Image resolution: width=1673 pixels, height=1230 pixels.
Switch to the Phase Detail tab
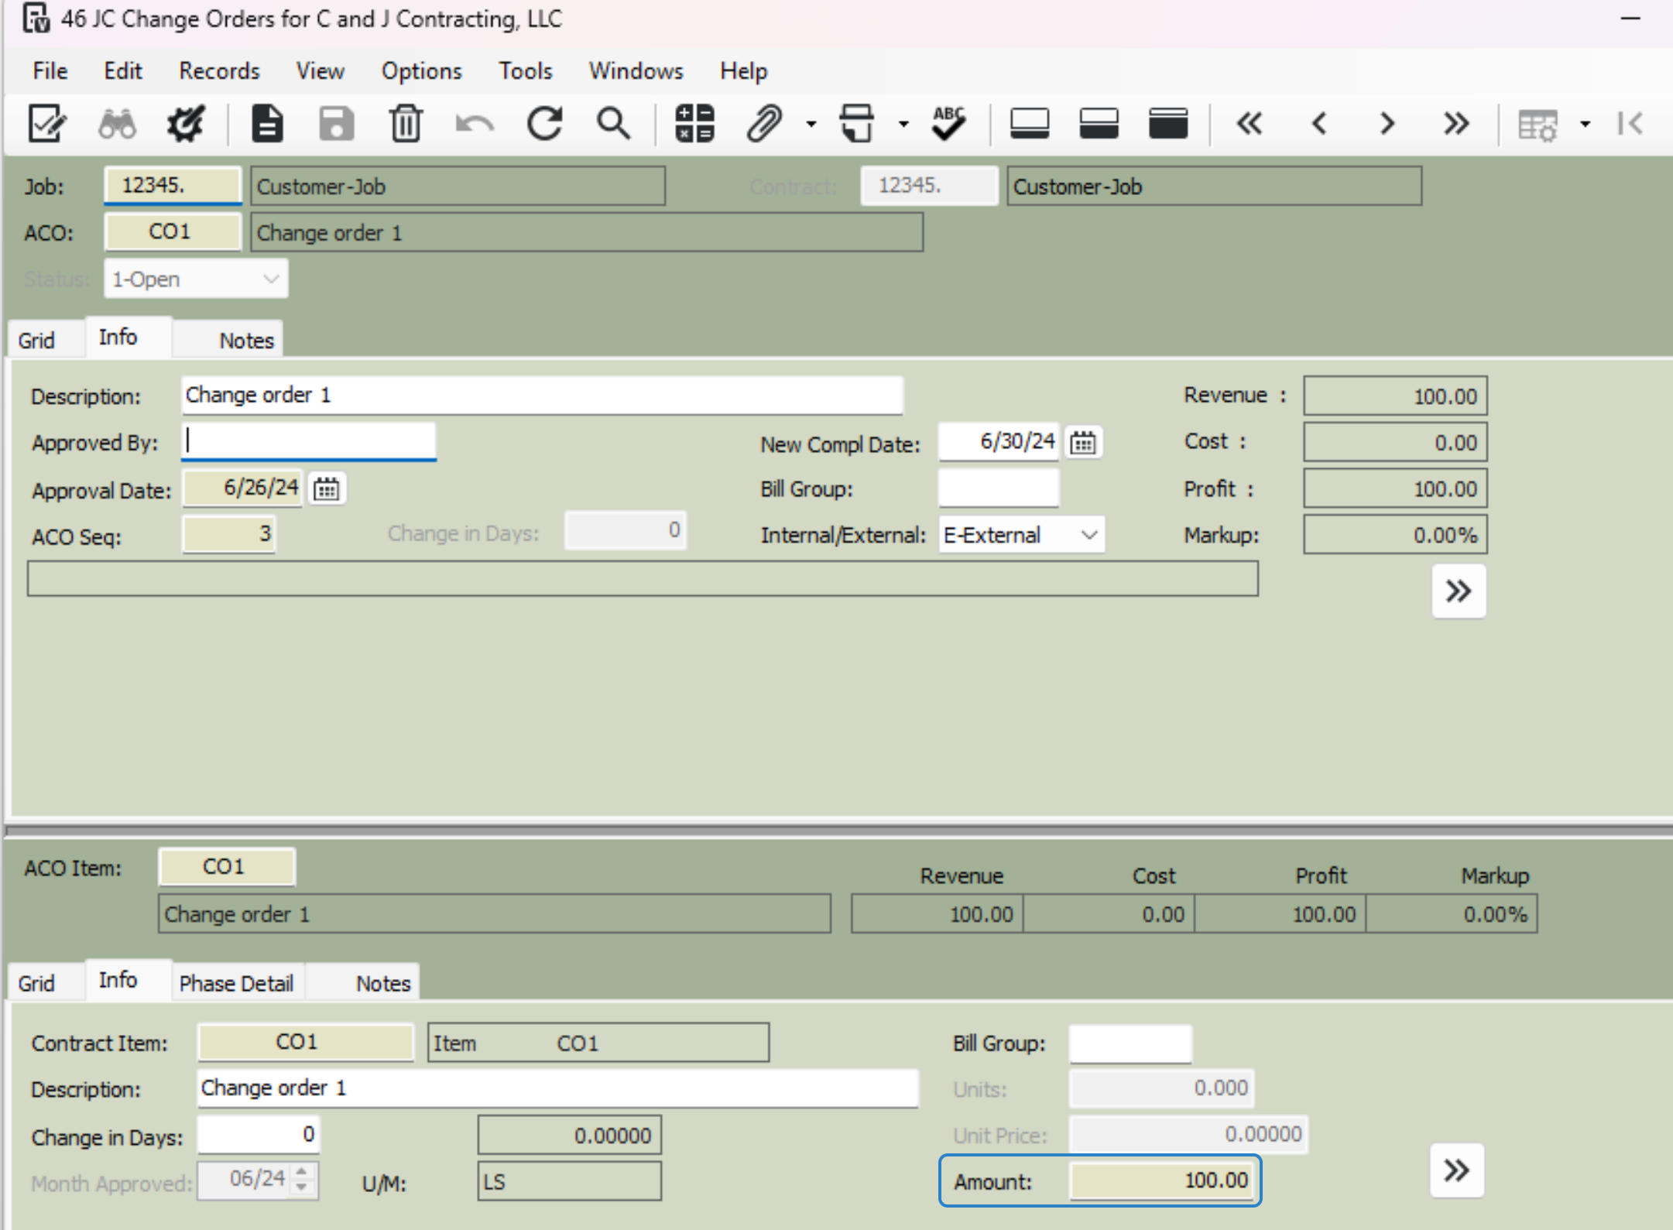(x=236, y=983)
